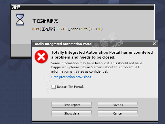Enable the Restart TIA Portal checkbox
165x124 pixels.
(54, 87)
